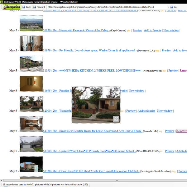Click the Companion logo icon

tap(12, 7)
